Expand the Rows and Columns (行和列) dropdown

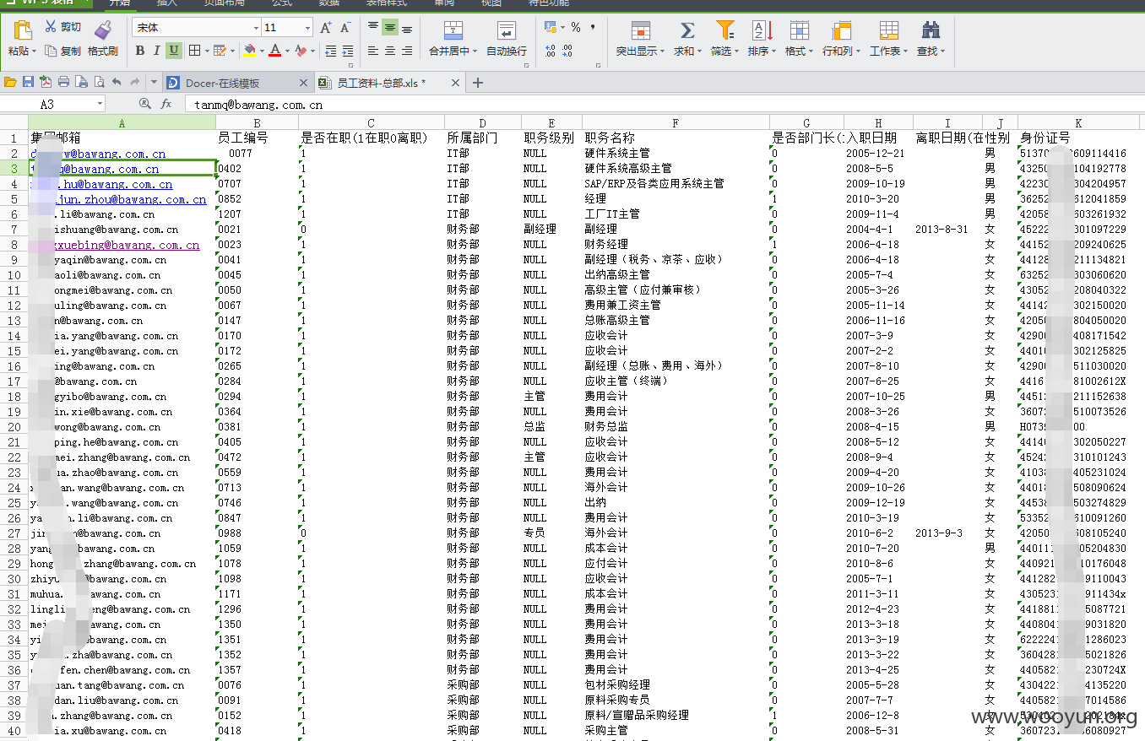pos(857,51)
